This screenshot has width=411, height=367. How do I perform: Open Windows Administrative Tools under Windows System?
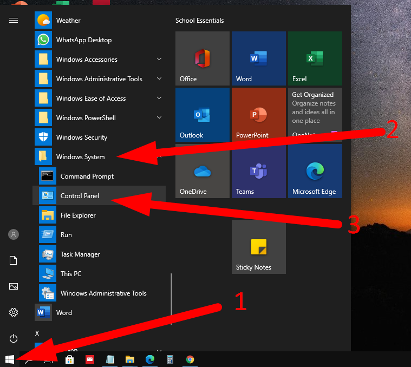pyautogui.click(x=100, y=293)
